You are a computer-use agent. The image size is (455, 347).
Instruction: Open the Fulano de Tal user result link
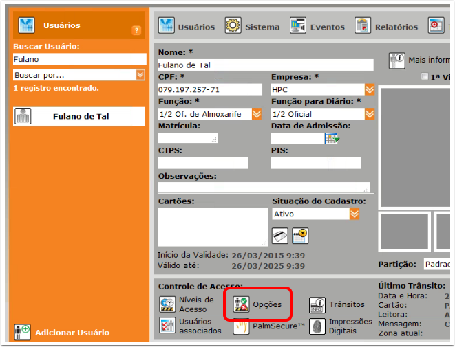point(81,116)
